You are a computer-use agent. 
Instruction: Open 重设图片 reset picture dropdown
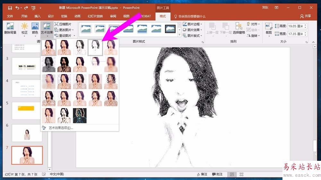pos(65,36)
